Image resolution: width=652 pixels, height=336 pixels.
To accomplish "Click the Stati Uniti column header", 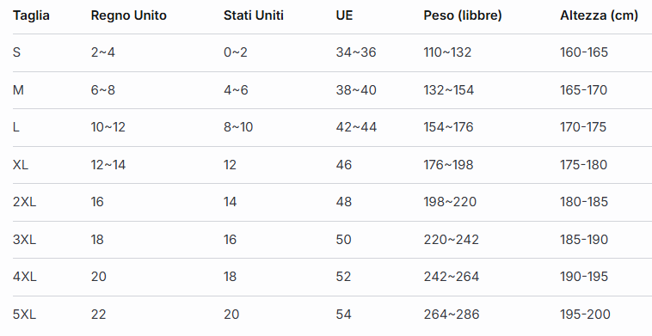I will click(254, 15).
